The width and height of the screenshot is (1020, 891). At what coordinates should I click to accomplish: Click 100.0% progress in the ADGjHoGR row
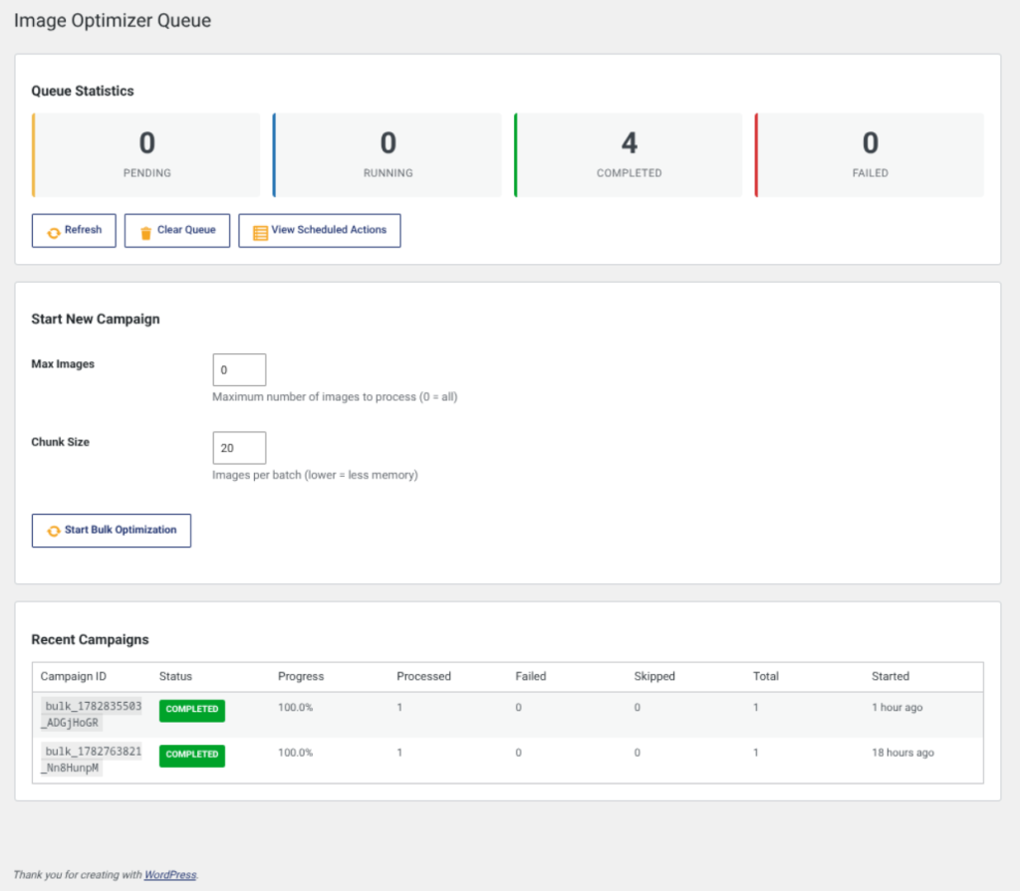(x=295, y=708)
